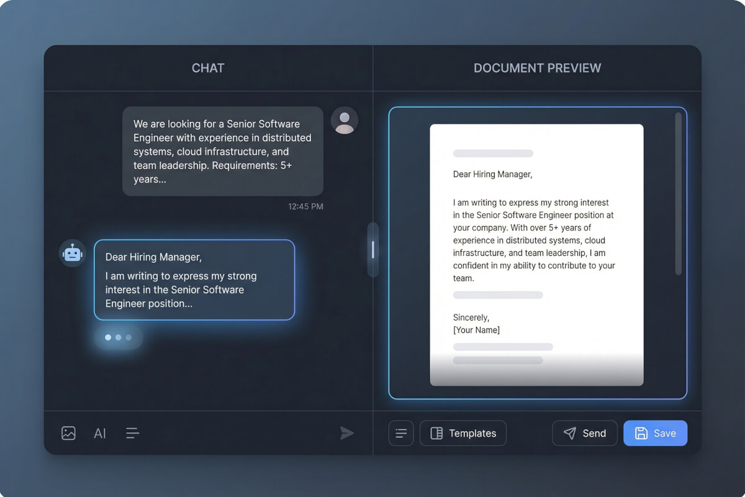Click the Dear Hiring Manager line in document

492,175
